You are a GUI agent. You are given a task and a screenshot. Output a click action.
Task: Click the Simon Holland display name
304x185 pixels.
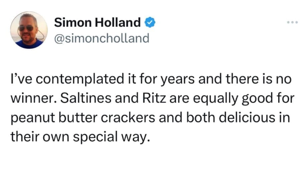[97, 23]
